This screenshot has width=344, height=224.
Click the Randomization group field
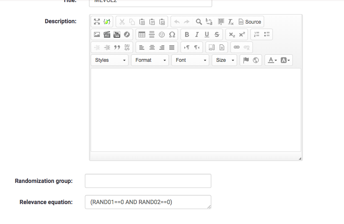[x=148, y=181]
